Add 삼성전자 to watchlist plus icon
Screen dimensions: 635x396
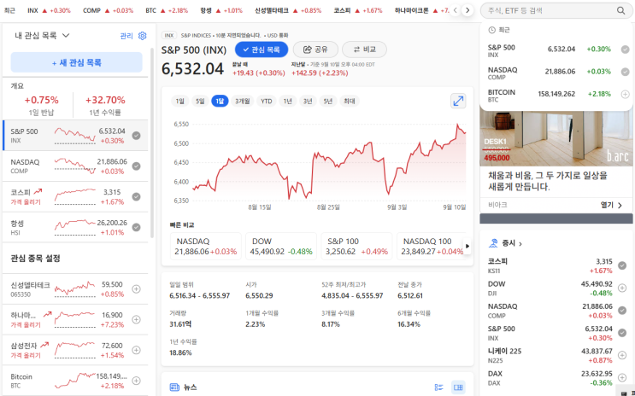point(137,350)
